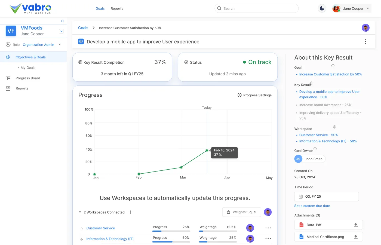Switch to Reports in top navigation

click(117, 9)
